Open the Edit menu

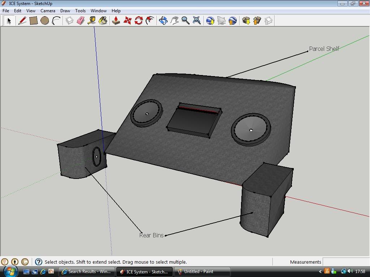click(18, 11)
